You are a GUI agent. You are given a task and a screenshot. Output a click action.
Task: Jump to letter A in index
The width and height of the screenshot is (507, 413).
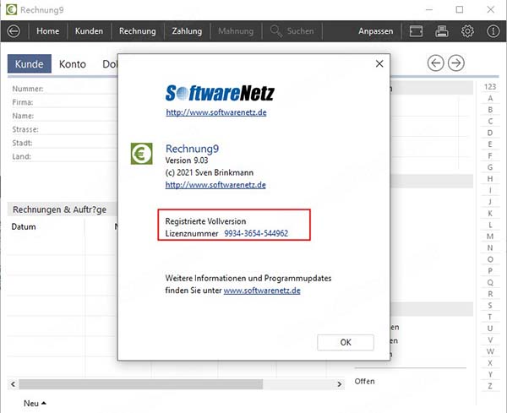click(490, 98)
